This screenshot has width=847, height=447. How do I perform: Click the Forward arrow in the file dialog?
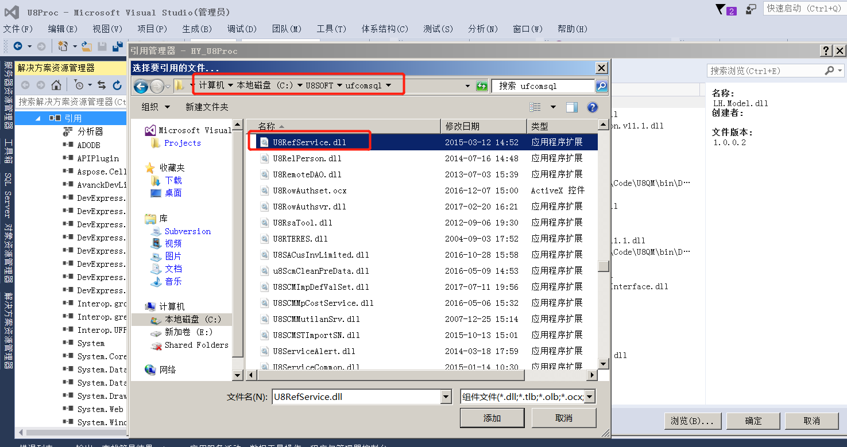(157, 86)
